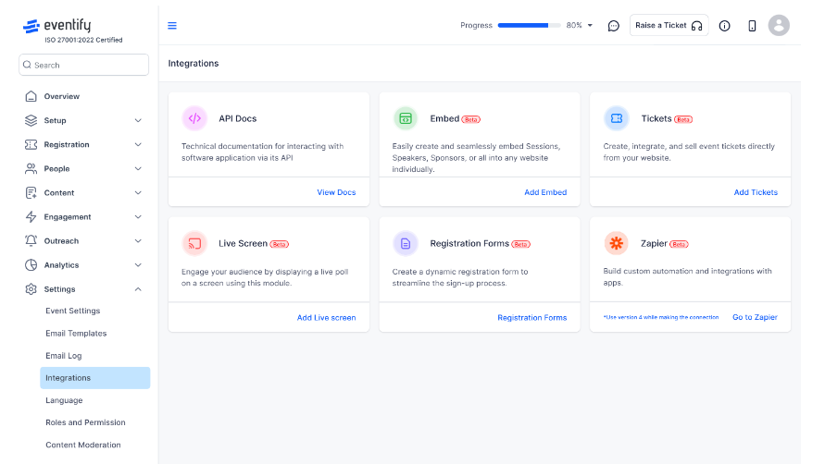
Task: Click the Add Live screen link
Action: point(326,317)
